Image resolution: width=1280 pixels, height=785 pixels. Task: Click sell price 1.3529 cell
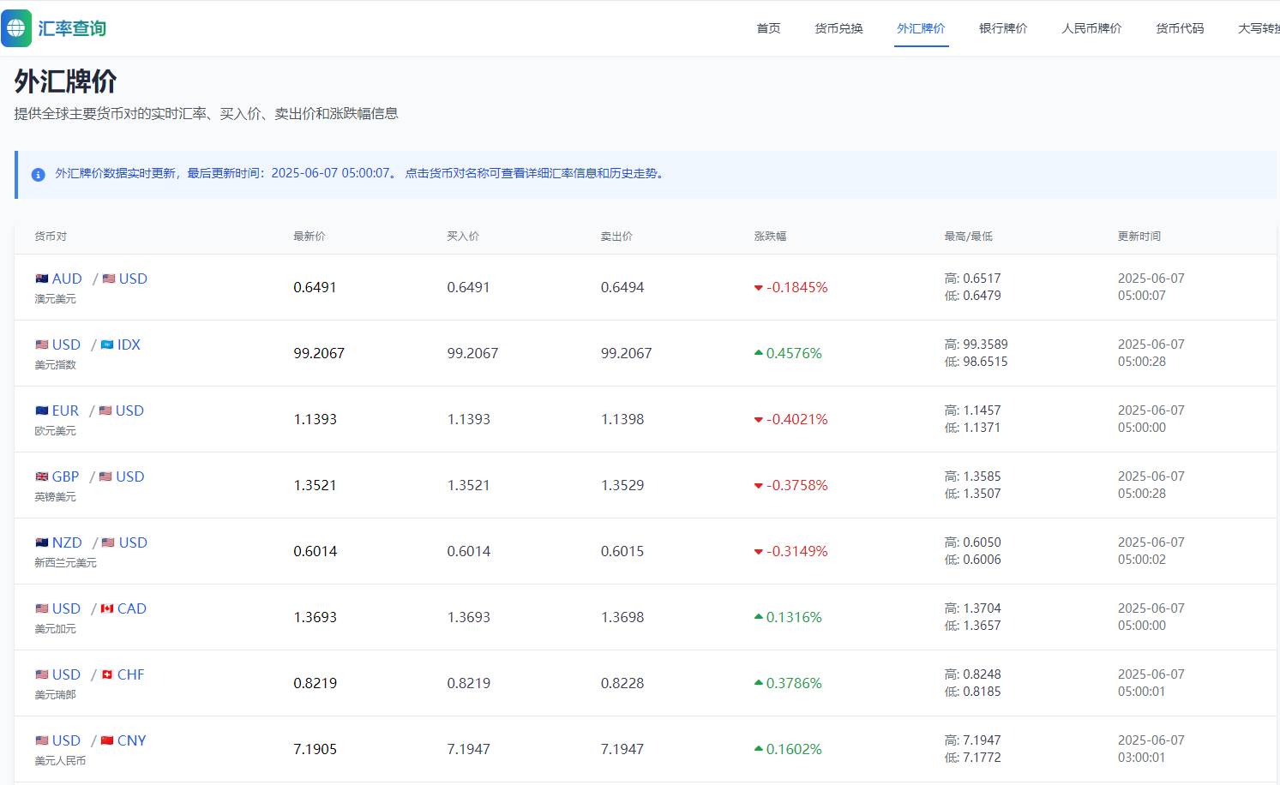pos(622,485)
